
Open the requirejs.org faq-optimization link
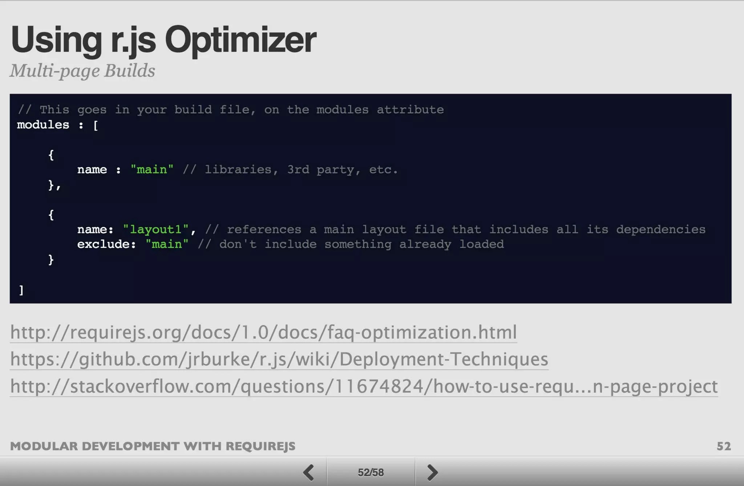[263, 332]
